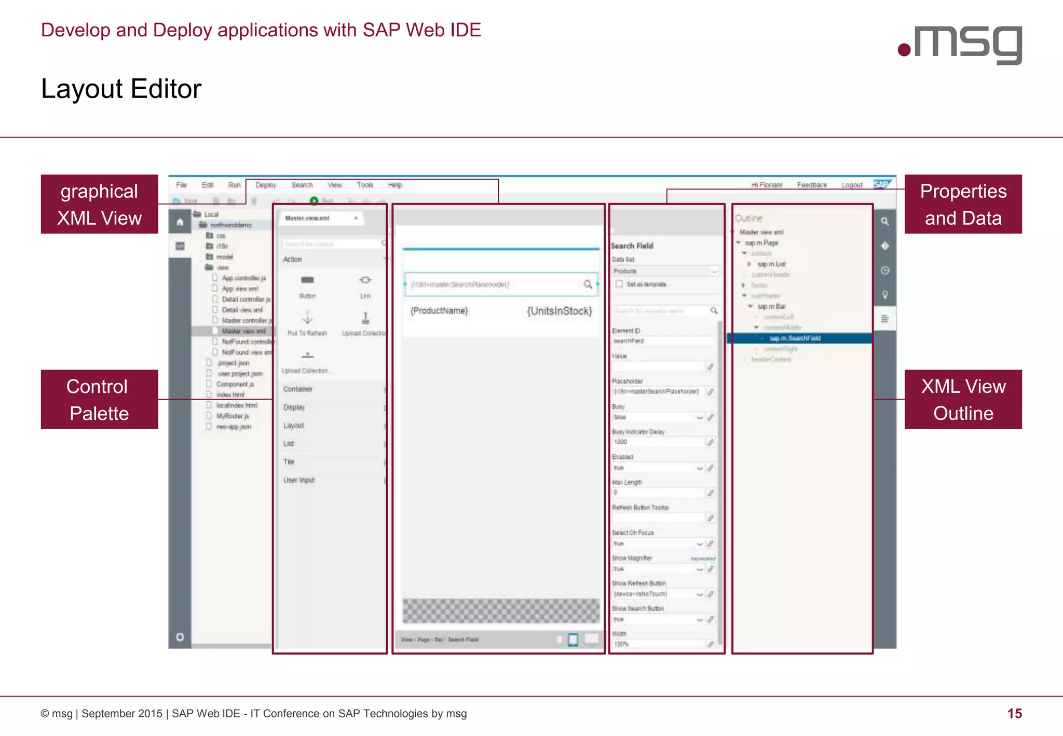The height and width of the screenshot is (736, 1063).
Task: Expand the User Input palette section
Action: pos(333,480)
